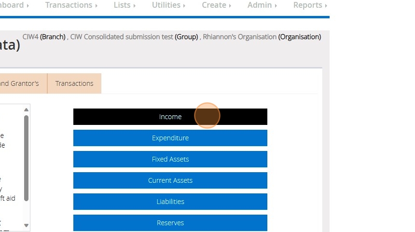Click CIW Consolidated submission test group link
Screen dimensions: 415x232
(122, 37)
